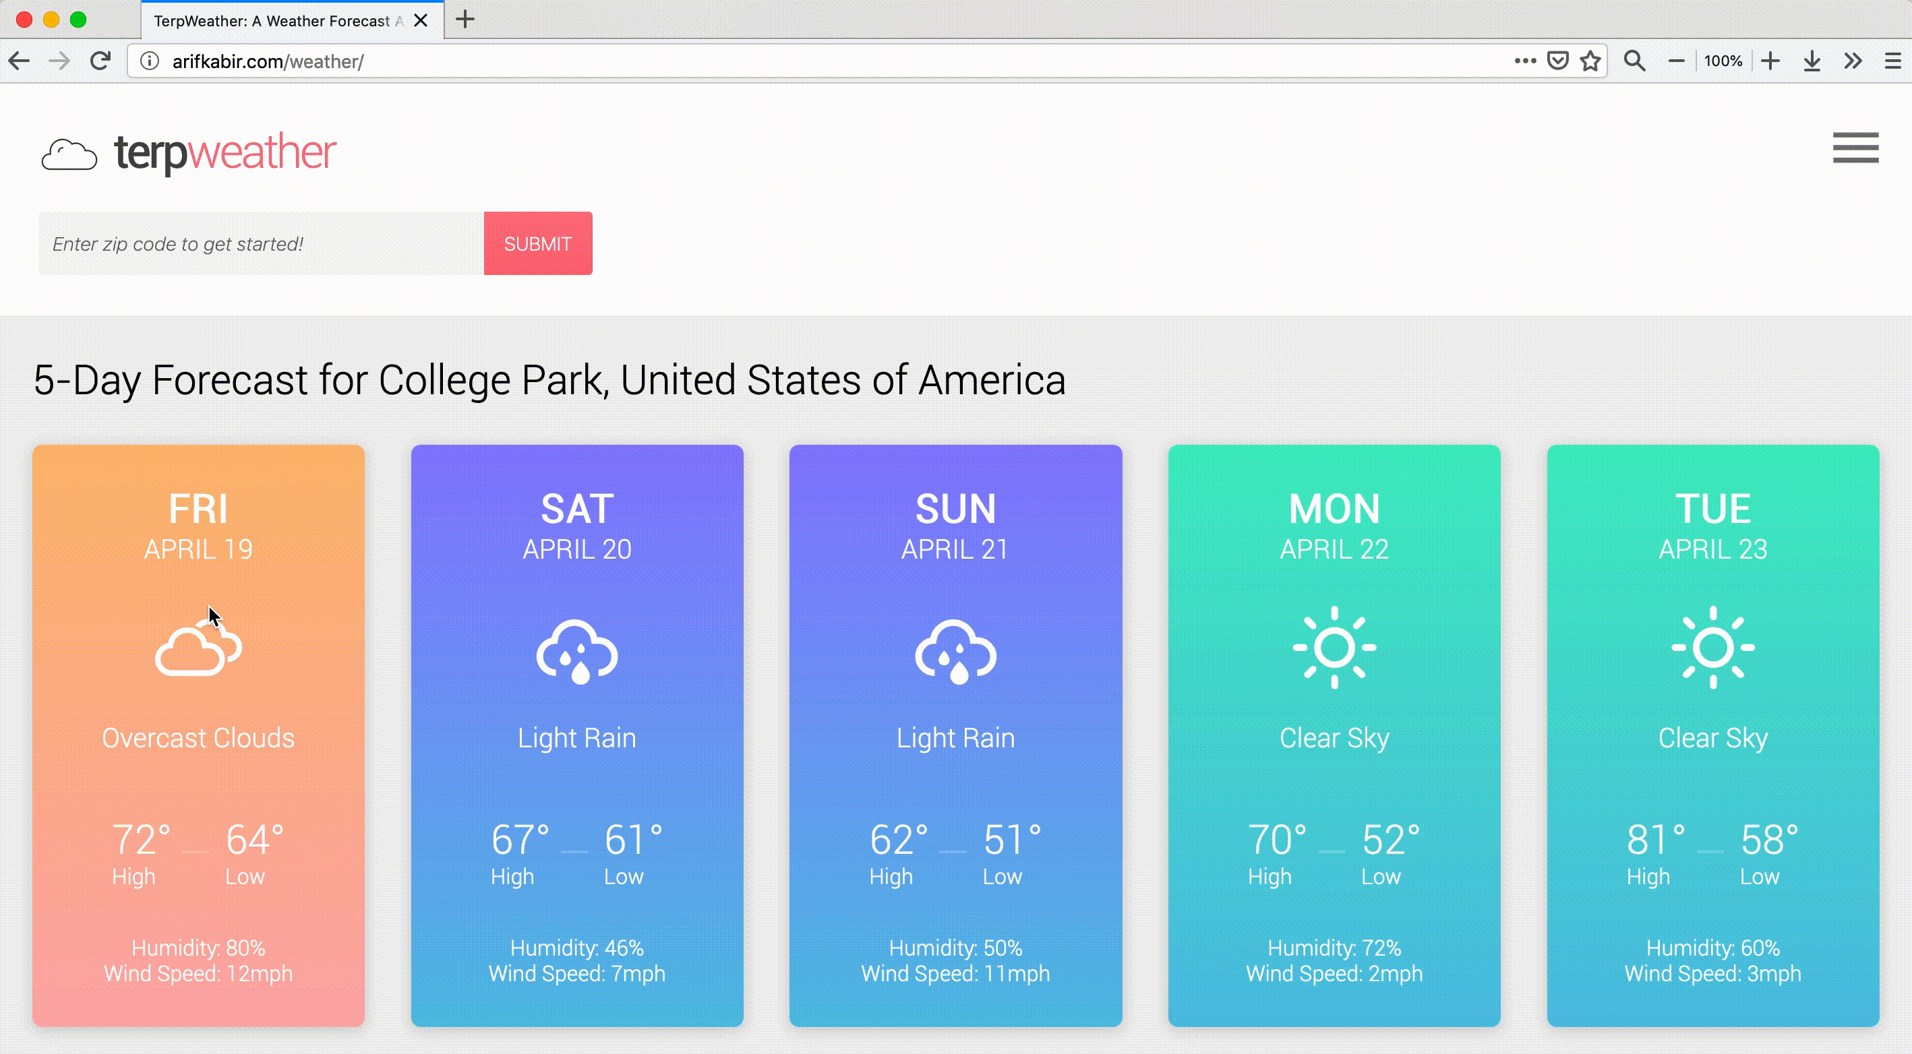Click the MON day label

tap(1334, 509)
